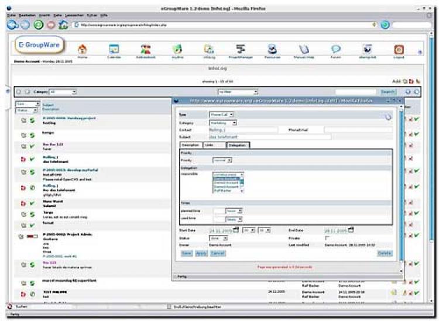Open Start Date calendar picker
This screenshot has width=439, height=321.
pos(236,230)
